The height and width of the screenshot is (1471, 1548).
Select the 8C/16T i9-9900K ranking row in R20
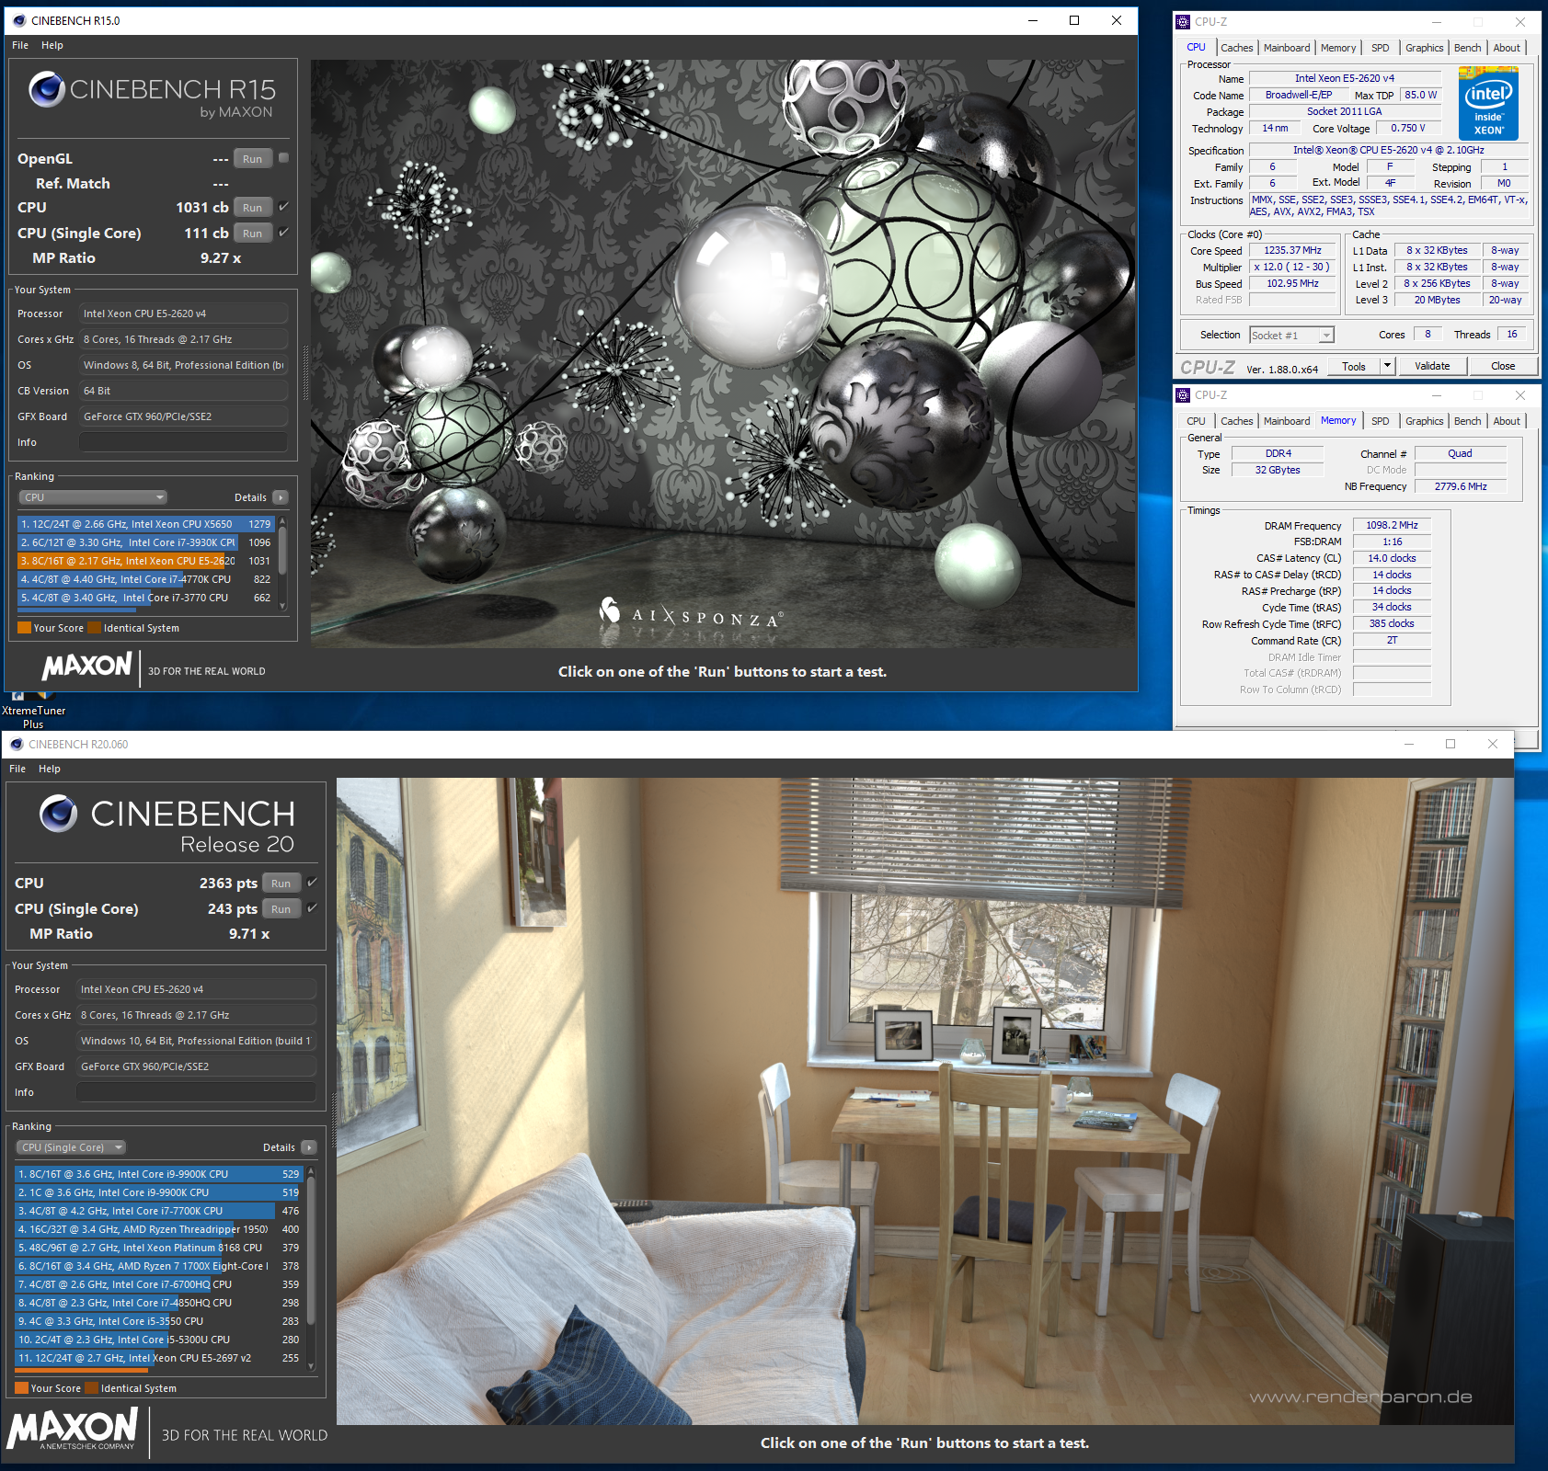[x=159, y=1174]
